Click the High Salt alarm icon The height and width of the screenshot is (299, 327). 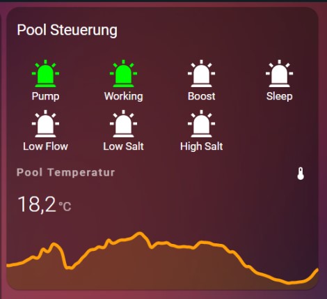tap(201, 124)
